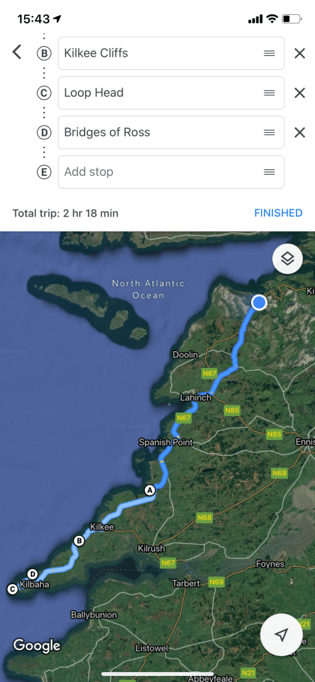Remove the Kilkee Cliffs stop
This screenshot has height=682, width=315.
(300, 53)
